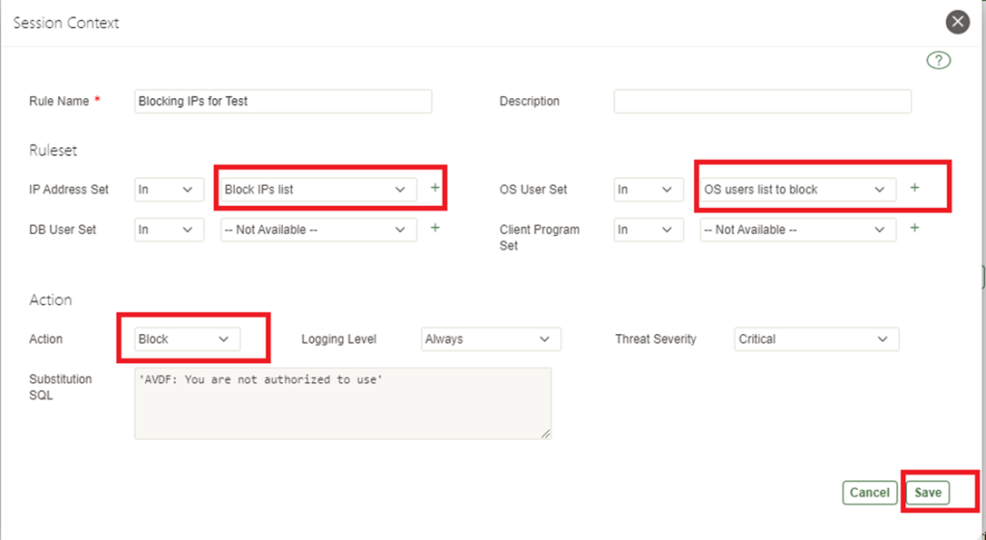This screenshot has width=986, height=540.
Task: Open the OS users list to block dropdown
Action: click(x=797, y=190)
